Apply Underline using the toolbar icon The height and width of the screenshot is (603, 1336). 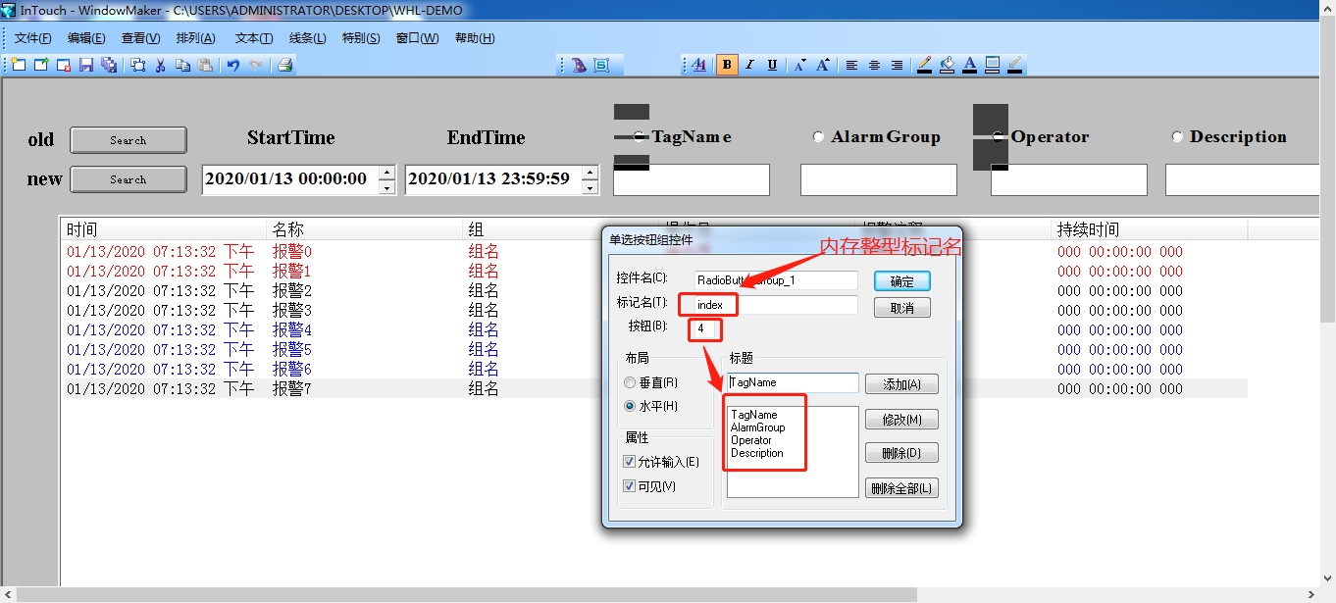point(772,65)
